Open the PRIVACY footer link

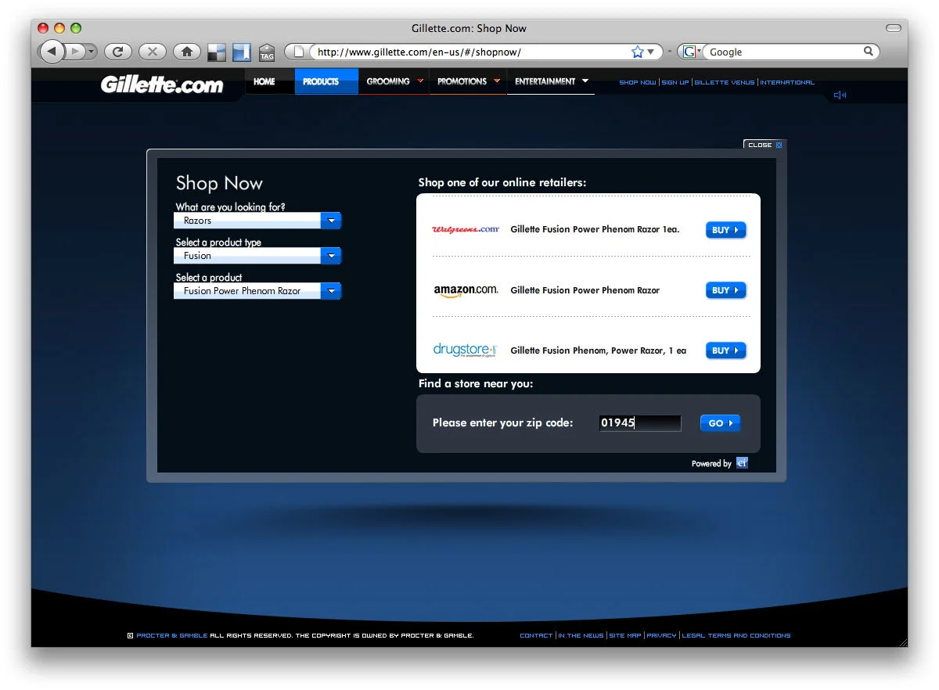coord(661,636)
